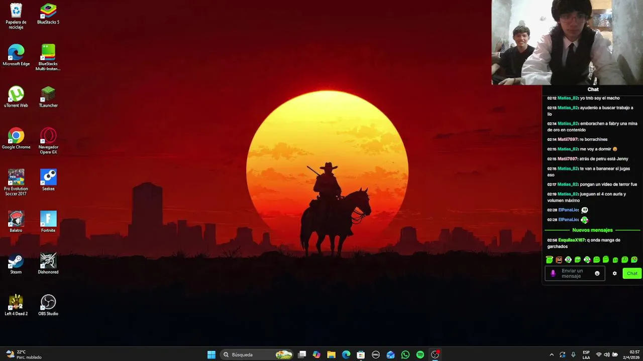This screenshot has width=643, height=361.
Task: Select the Balatro desktop icon
Action: pos(16,222)
